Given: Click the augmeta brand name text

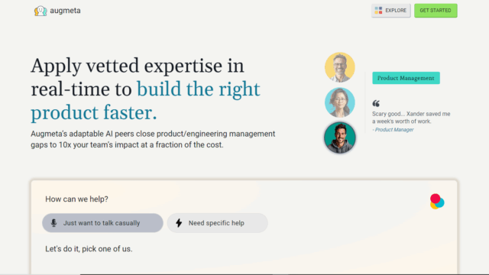Looking at the screenshot, I should (65, 11).
